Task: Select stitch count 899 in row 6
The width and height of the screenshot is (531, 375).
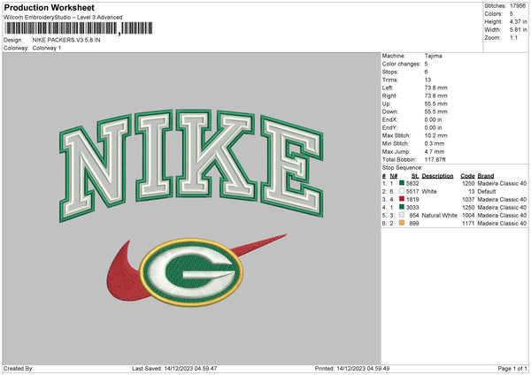Action: tap(414, 224)
